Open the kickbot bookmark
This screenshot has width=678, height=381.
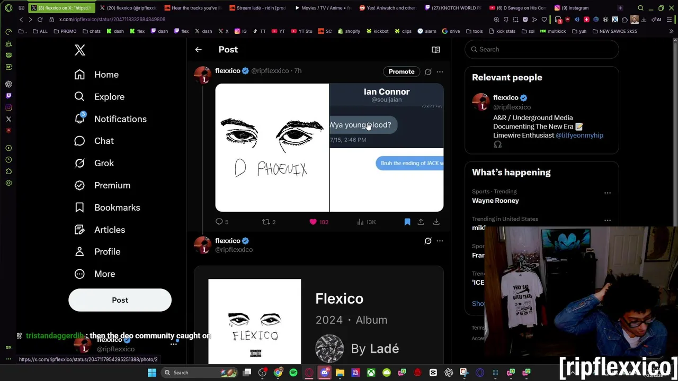[x=377, y=31]
